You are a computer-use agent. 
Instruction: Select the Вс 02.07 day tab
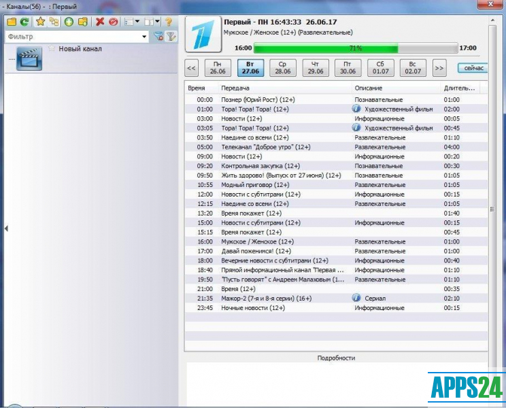click(x=413, y=68)
